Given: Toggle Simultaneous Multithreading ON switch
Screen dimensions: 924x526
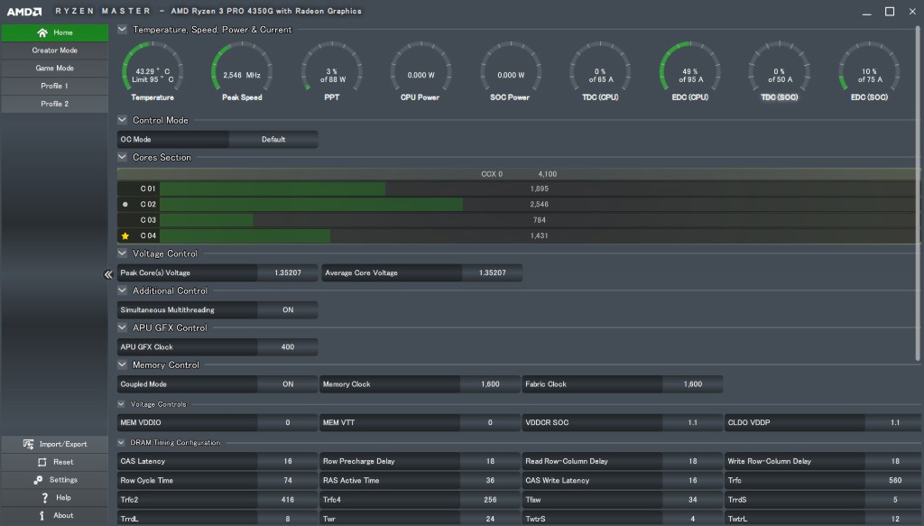Looking at the screenshot, I should coord(287,309).
